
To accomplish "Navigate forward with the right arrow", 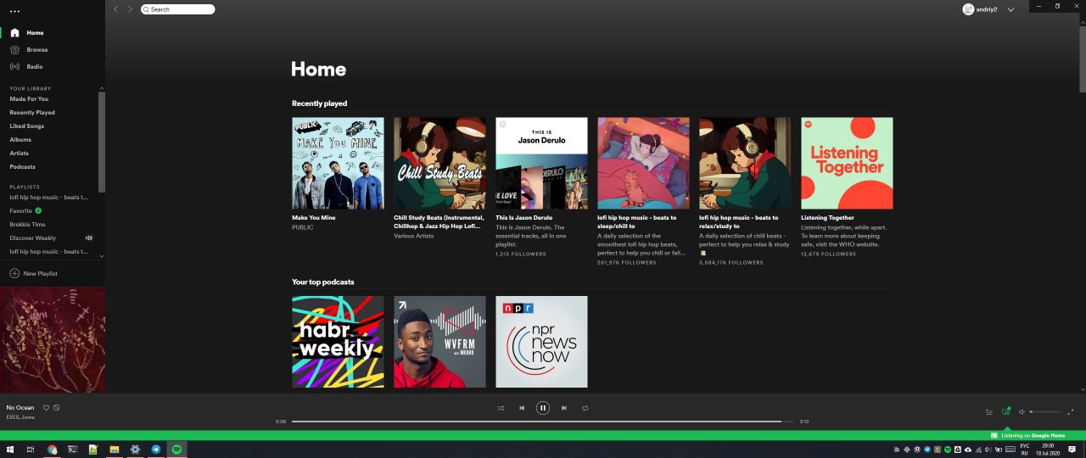I will pos(130,9).
